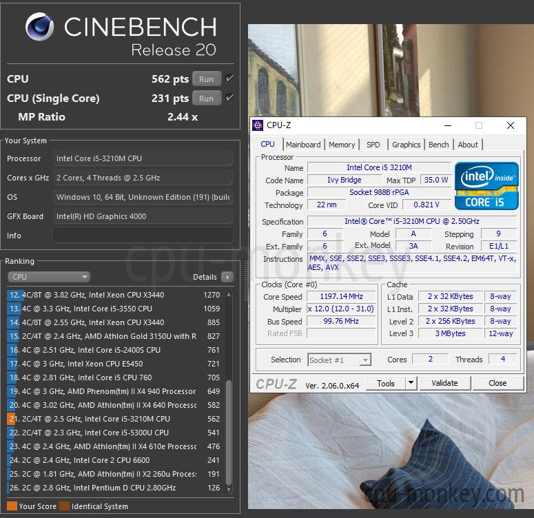Viewport: 534px width, 518px height.
Task: Click the GFX Board field
Action: click(x=143, y=216)
